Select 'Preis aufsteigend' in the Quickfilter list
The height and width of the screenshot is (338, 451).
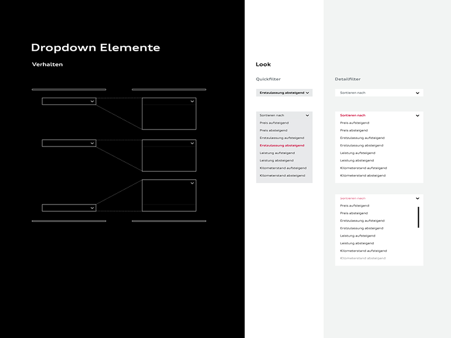274,123
